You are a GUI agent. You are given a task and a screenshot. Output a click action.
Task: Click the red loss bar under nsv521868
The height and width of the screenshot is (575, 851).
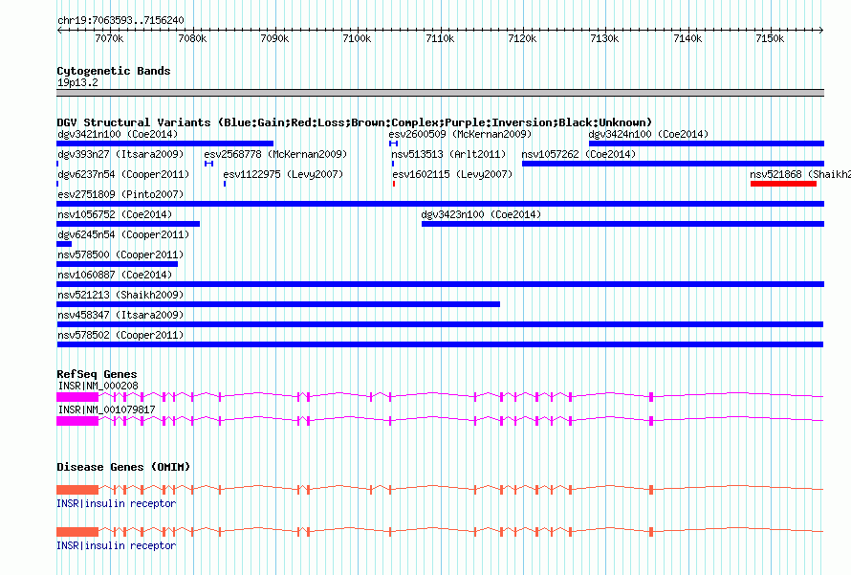[x=784, y=184]
